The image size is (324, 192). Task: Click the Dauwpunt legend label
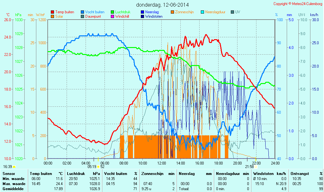pos(93,16)
